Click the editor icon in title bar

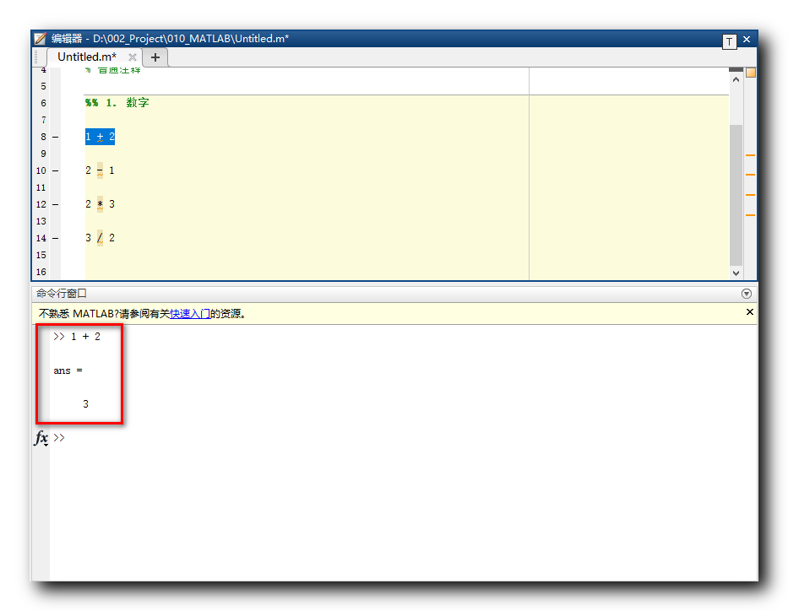[x=41, y=39]
